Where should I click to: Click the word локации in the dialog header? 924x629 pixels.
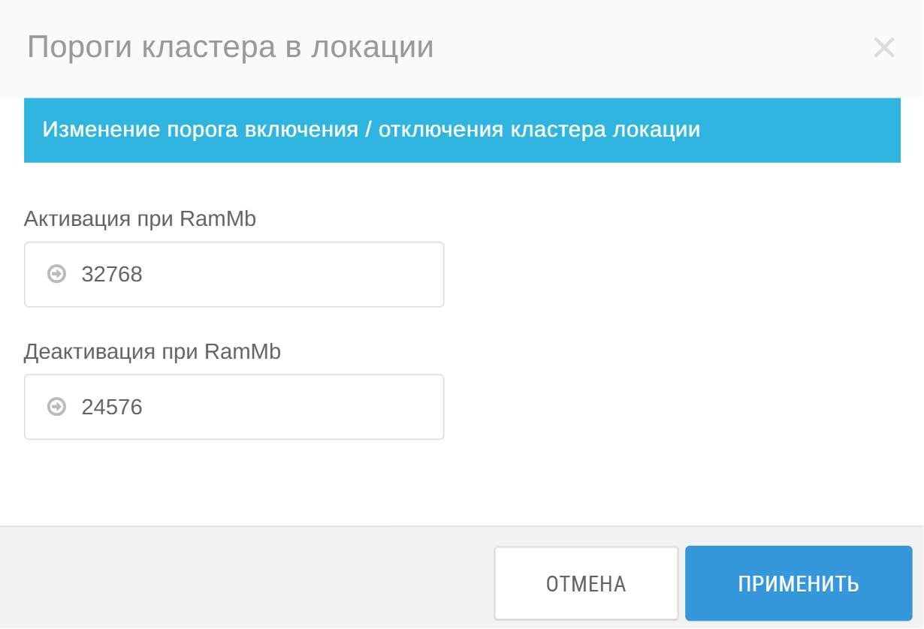tap(373, 47)
